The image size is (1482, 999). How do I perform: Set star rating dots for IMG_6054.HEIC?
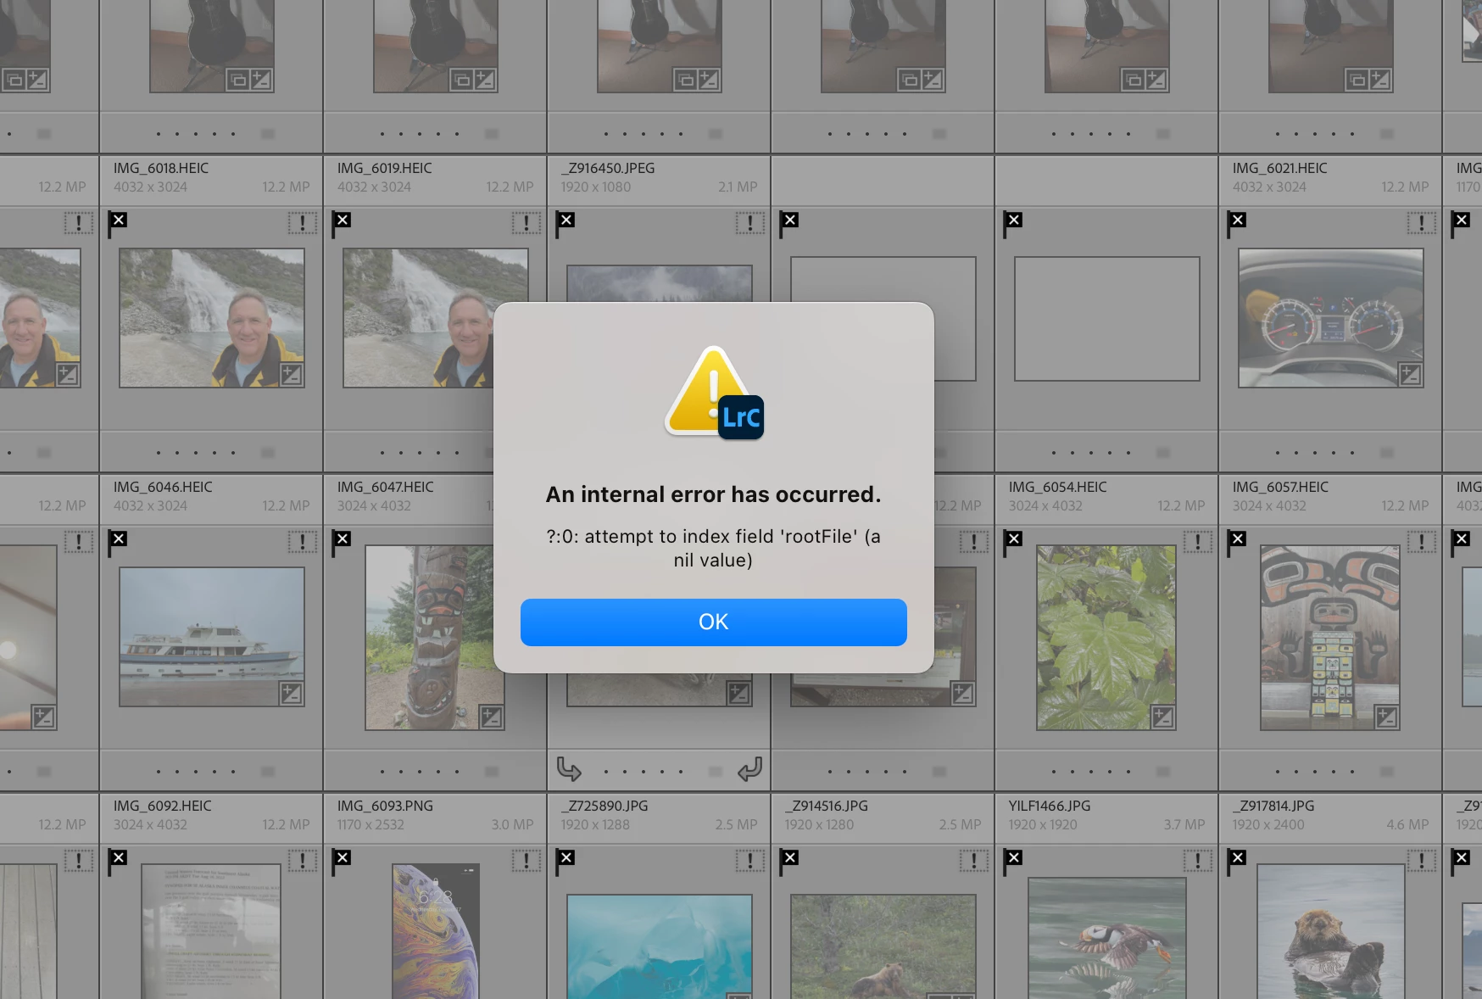click(x=1091, y=772)
